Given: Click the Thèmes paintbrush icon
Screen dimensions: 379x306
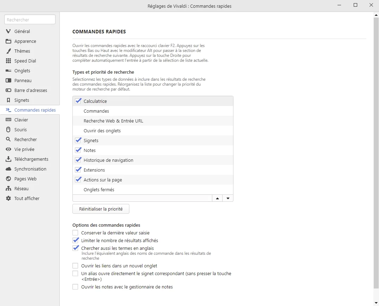Looking at the screenshot, I should [8, 51].
